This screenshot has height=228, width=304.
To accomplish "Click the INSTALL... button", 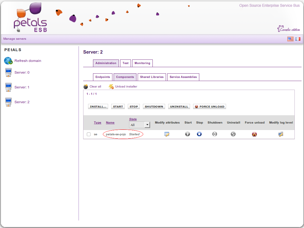I will 98,107.
